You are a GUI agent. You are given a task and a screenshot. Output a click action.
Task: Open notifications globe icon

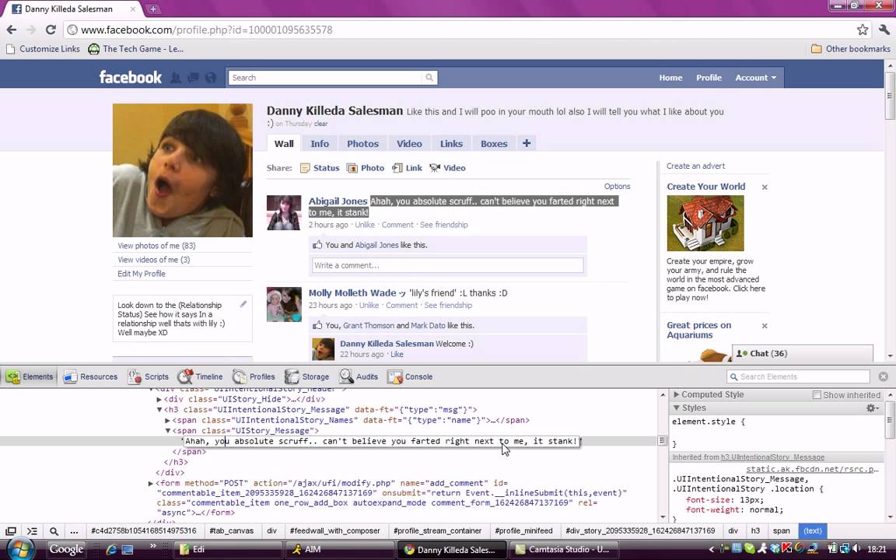[x=211, y=78]
